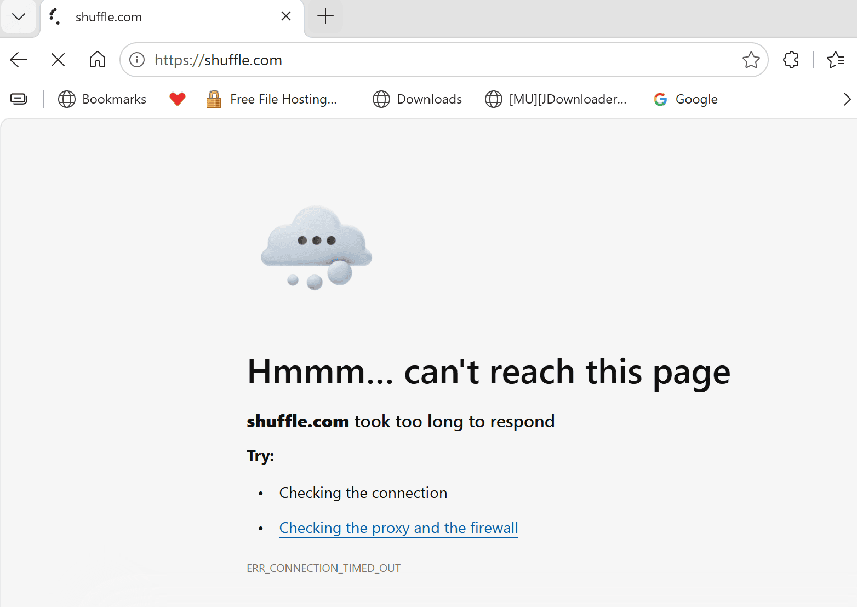Click the cloud illustration on error page
857x607 pixels.
316,248
